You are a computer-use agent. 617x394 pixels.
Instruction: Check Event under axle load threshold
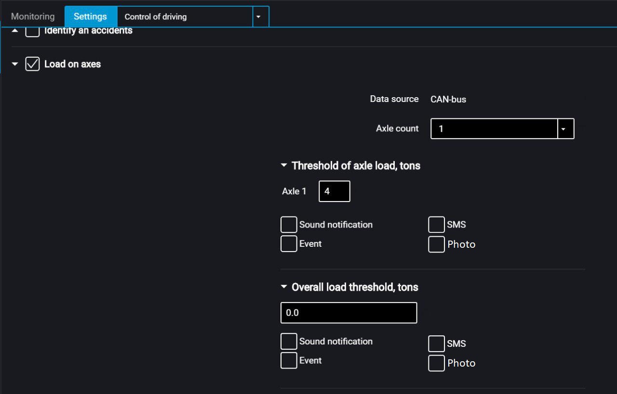click(289, 244)
